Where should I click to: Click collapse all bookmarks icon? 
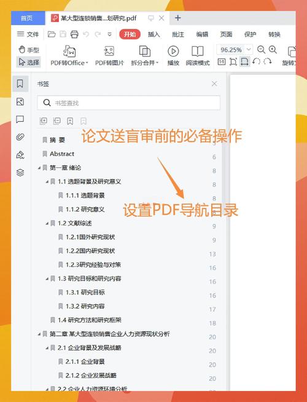point(56,120)
